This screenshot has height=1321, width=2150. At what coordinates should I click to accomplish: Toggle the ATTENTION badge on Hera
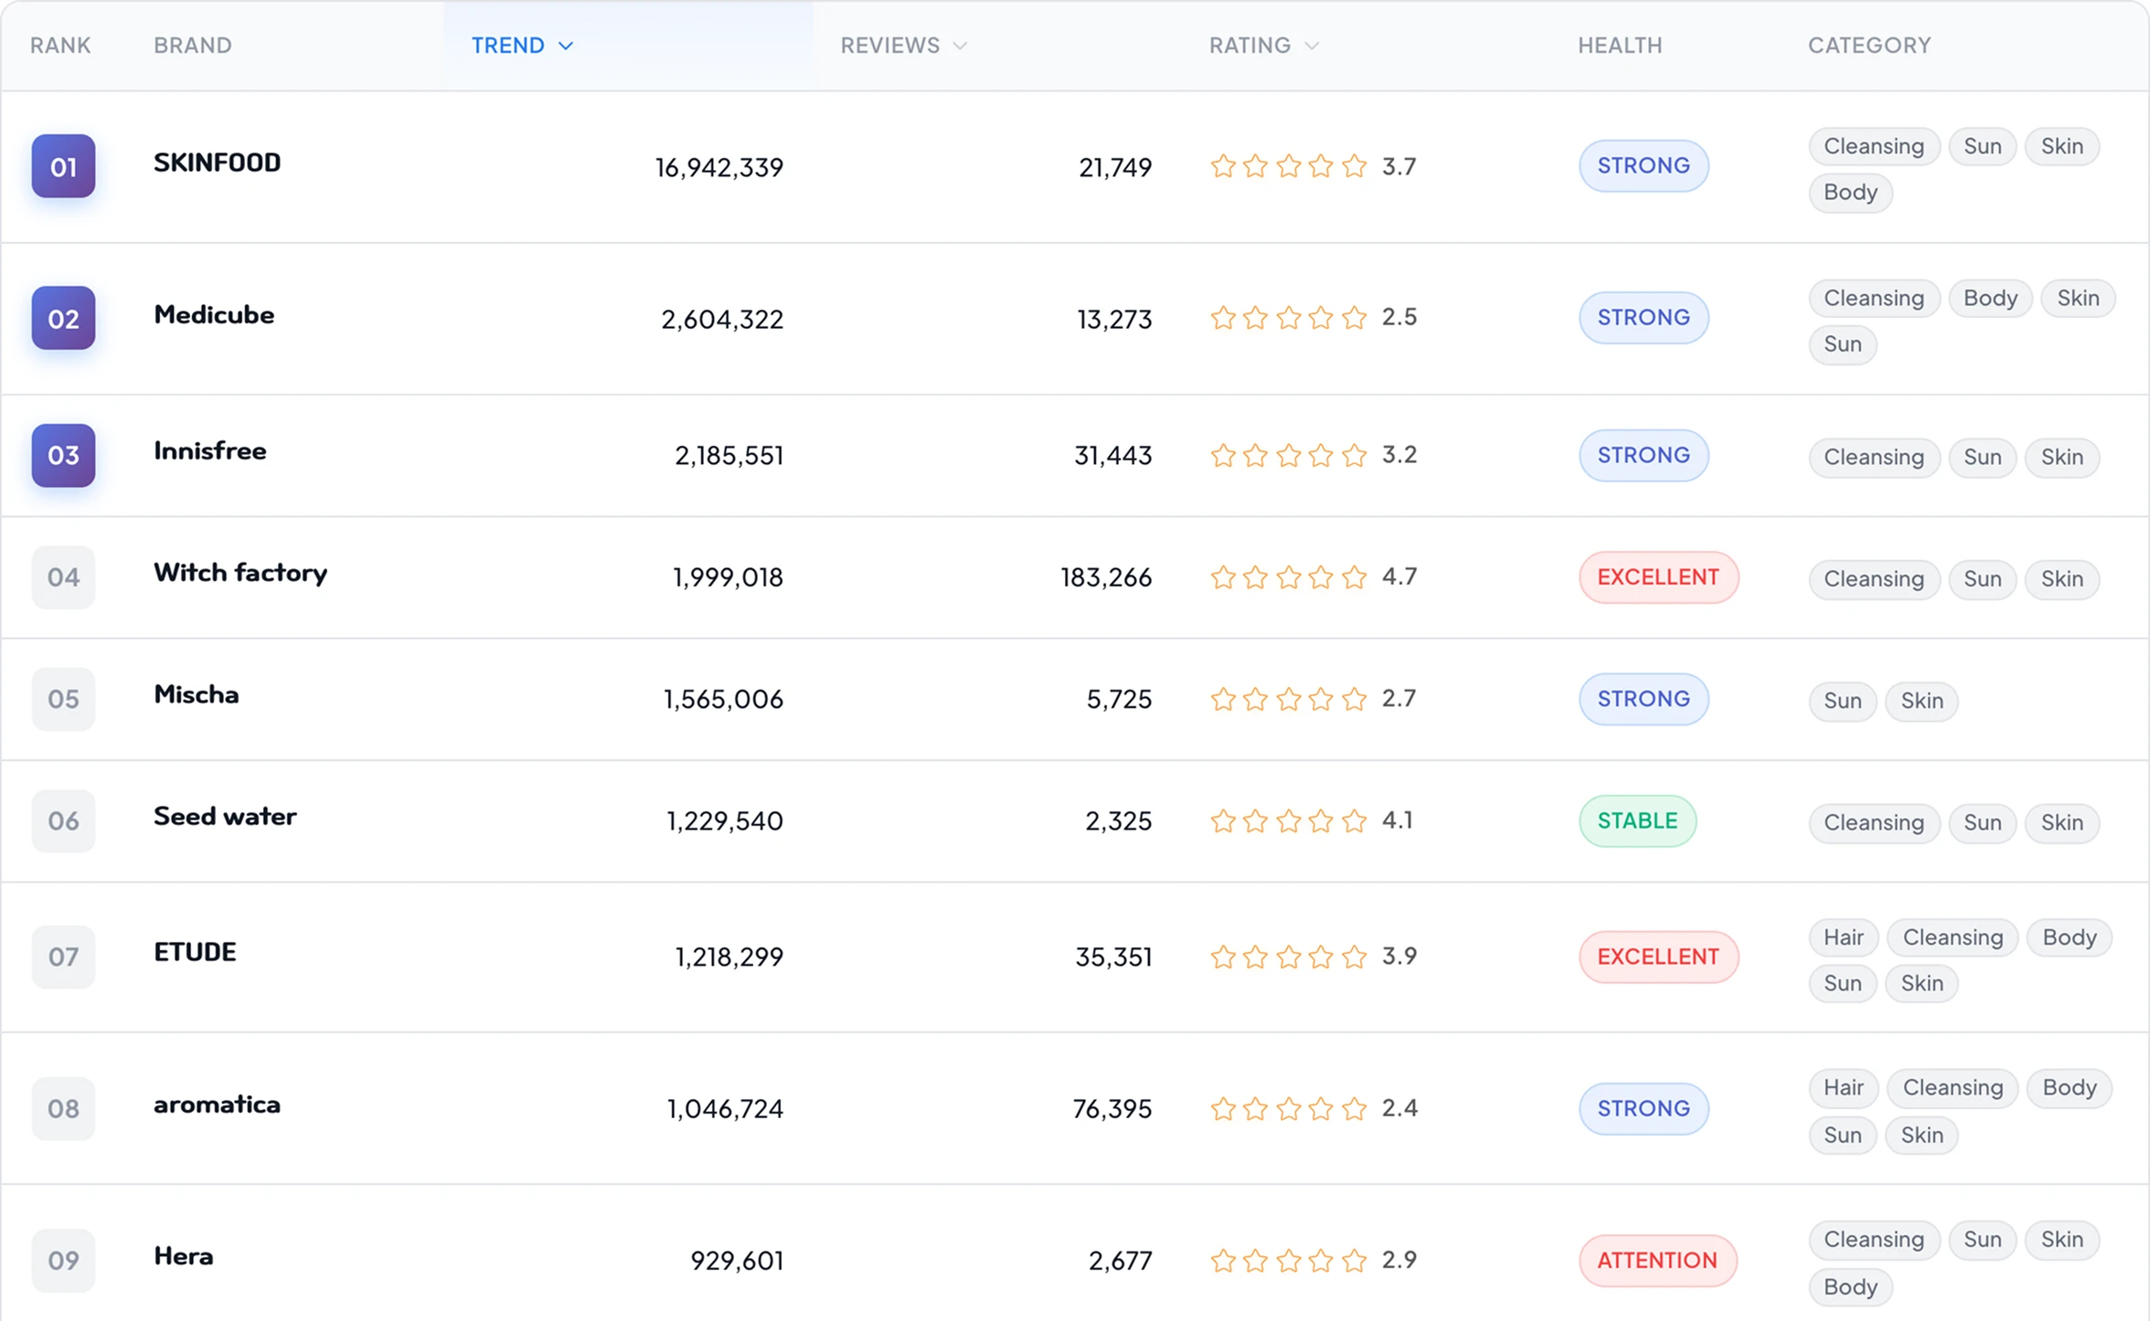coord(1657,1260)
